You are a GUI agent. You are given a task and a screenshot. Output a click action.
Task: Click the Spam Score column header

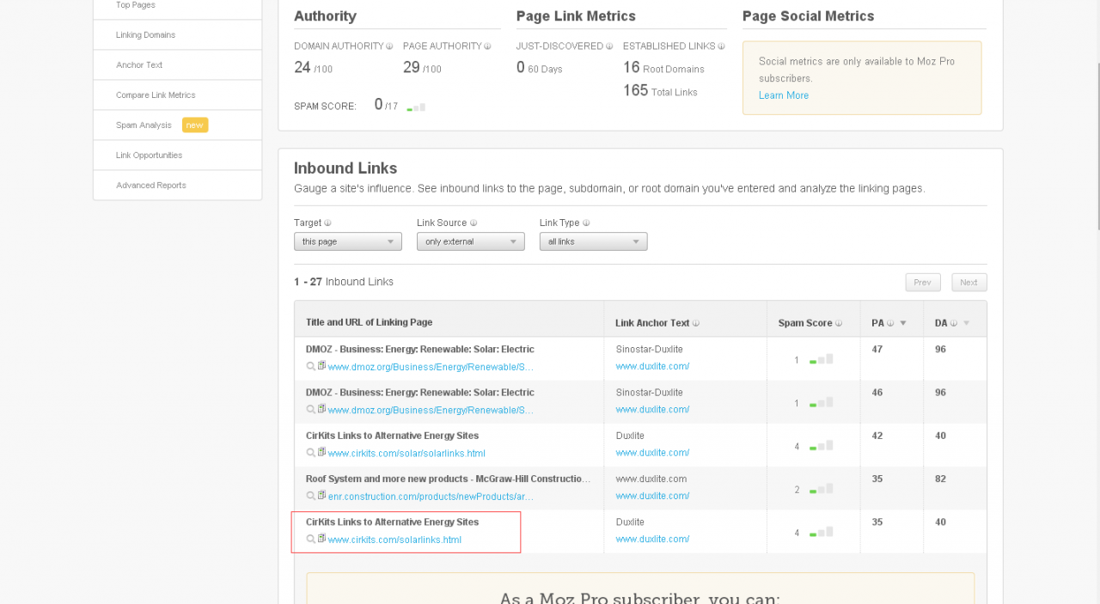pos(805,323)
